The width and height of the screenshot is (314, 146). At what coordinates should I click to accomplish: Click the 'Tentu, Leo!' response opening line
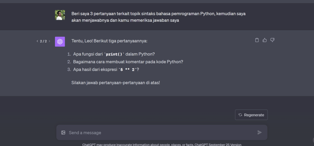point(109,41)
